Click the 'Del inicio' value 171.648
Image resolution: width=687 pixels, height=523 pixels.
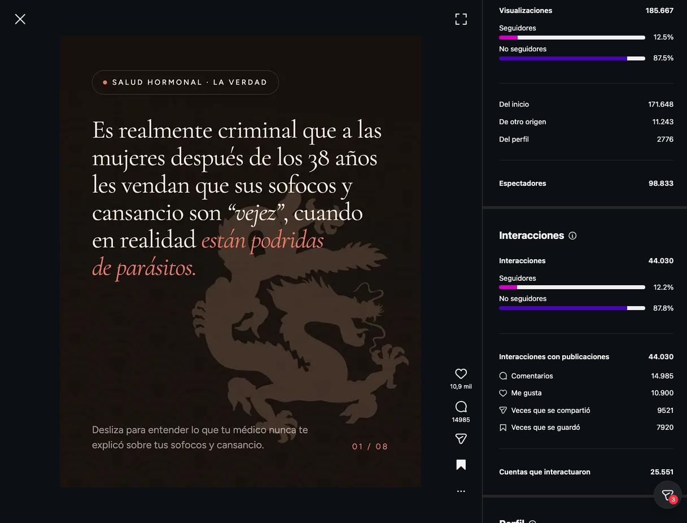click(x=661, y=104)
